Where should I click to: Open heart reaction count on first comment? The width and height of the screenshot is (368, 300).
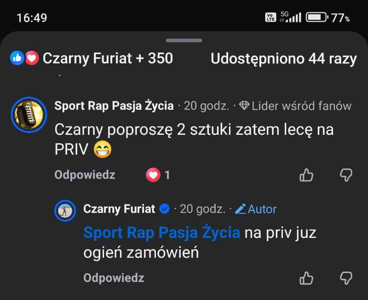[x=158, y=175]
